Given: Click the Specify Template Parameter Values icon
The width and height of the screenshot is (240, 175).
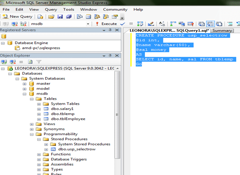Looking at the screenshot, I should click(162, 24).
